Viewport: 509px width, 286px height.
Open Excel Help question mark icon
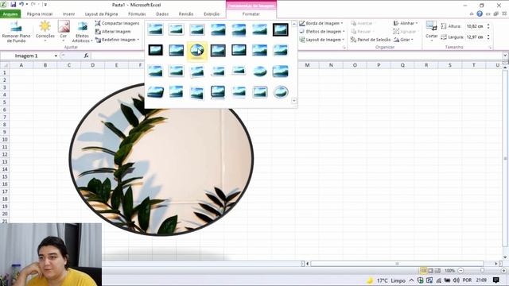click(480, 14)
